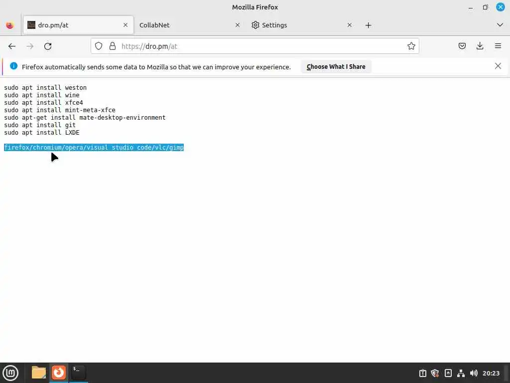The width and height of the screenshot is (510, 383).
Task: Click the highlighted firefox/chromium/opera text line
Action: click(x=94, y=148)
